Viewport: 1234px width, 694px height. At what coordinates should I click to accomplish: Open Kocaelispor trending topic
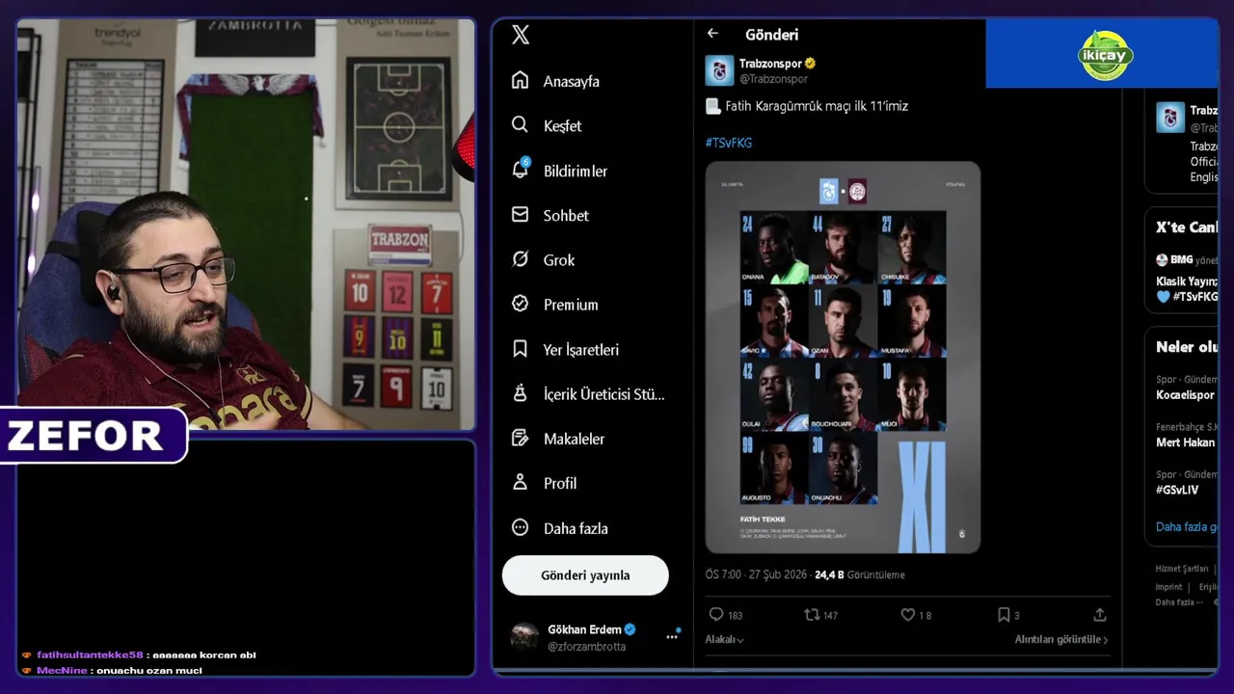pyautogui.click(x=1185, y=395)
